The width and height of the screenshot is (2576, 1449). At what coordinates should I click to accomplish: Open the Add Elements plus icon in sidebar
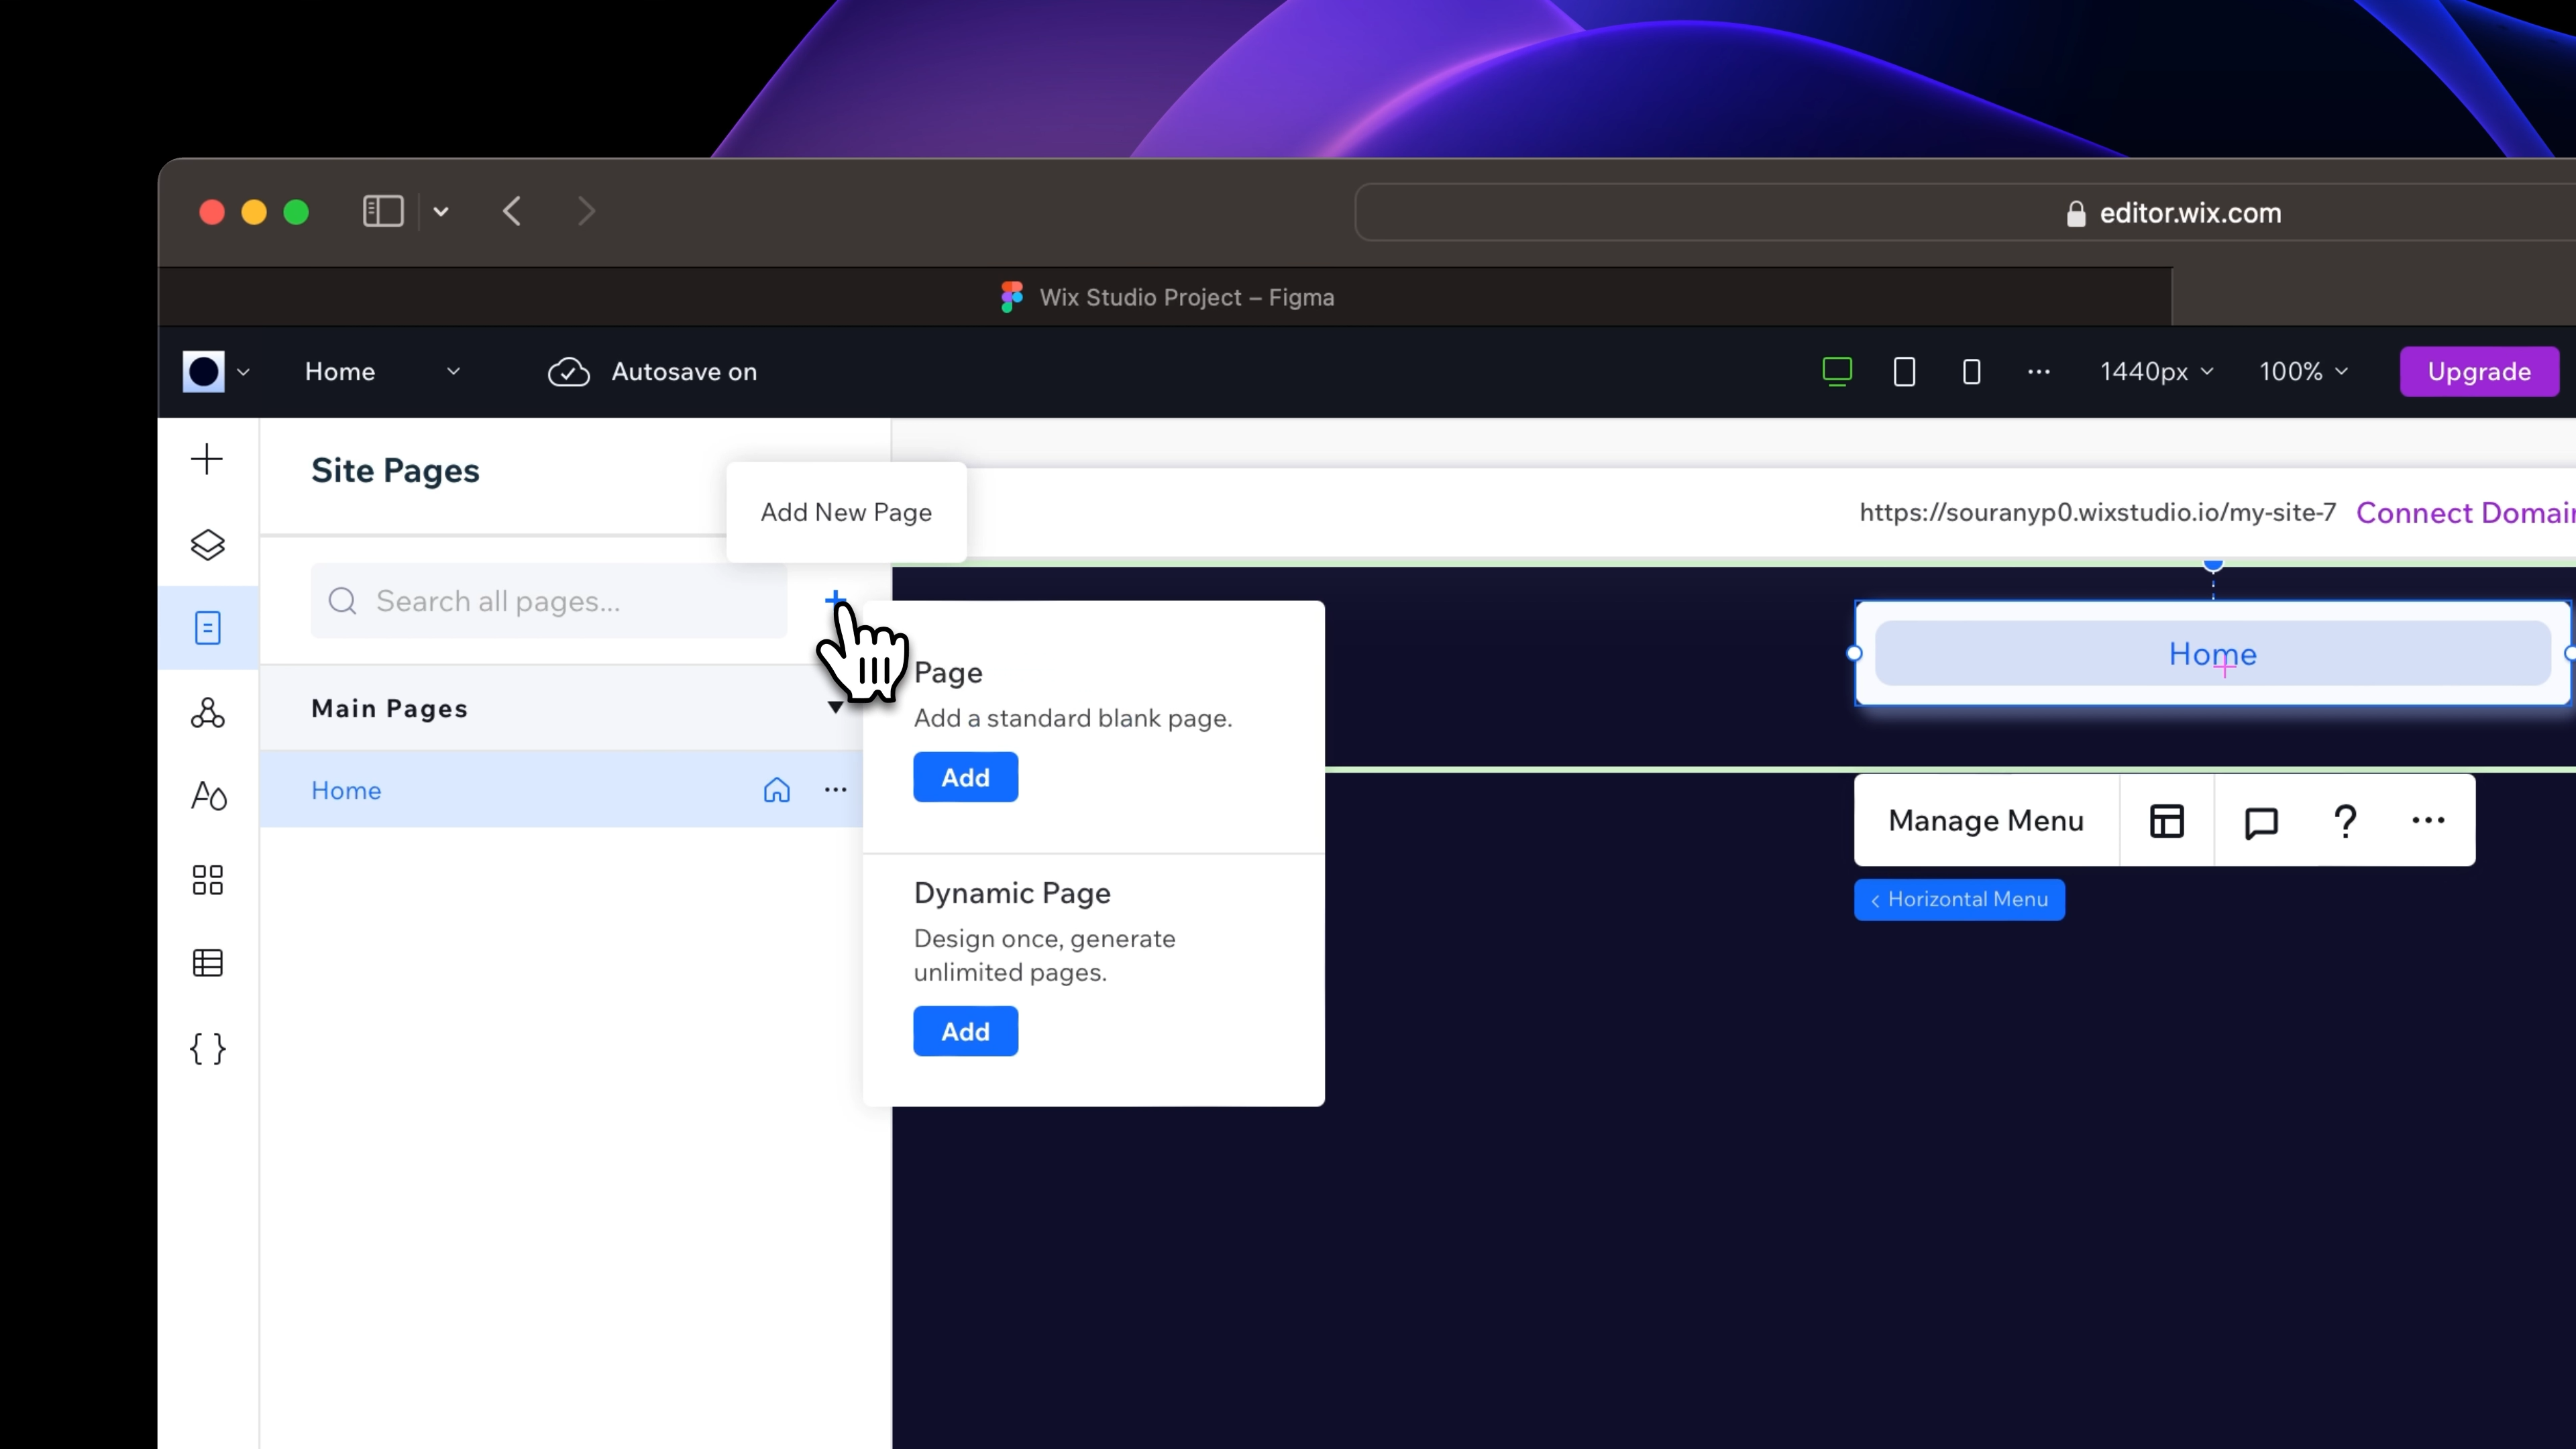click(207, 459)
